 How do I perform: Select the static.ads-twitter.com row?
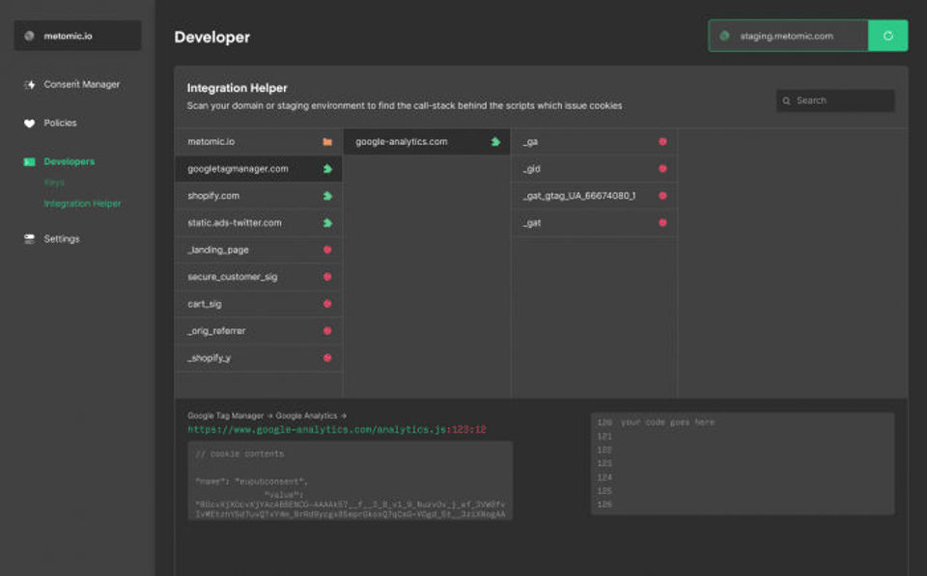click(259, 223)
